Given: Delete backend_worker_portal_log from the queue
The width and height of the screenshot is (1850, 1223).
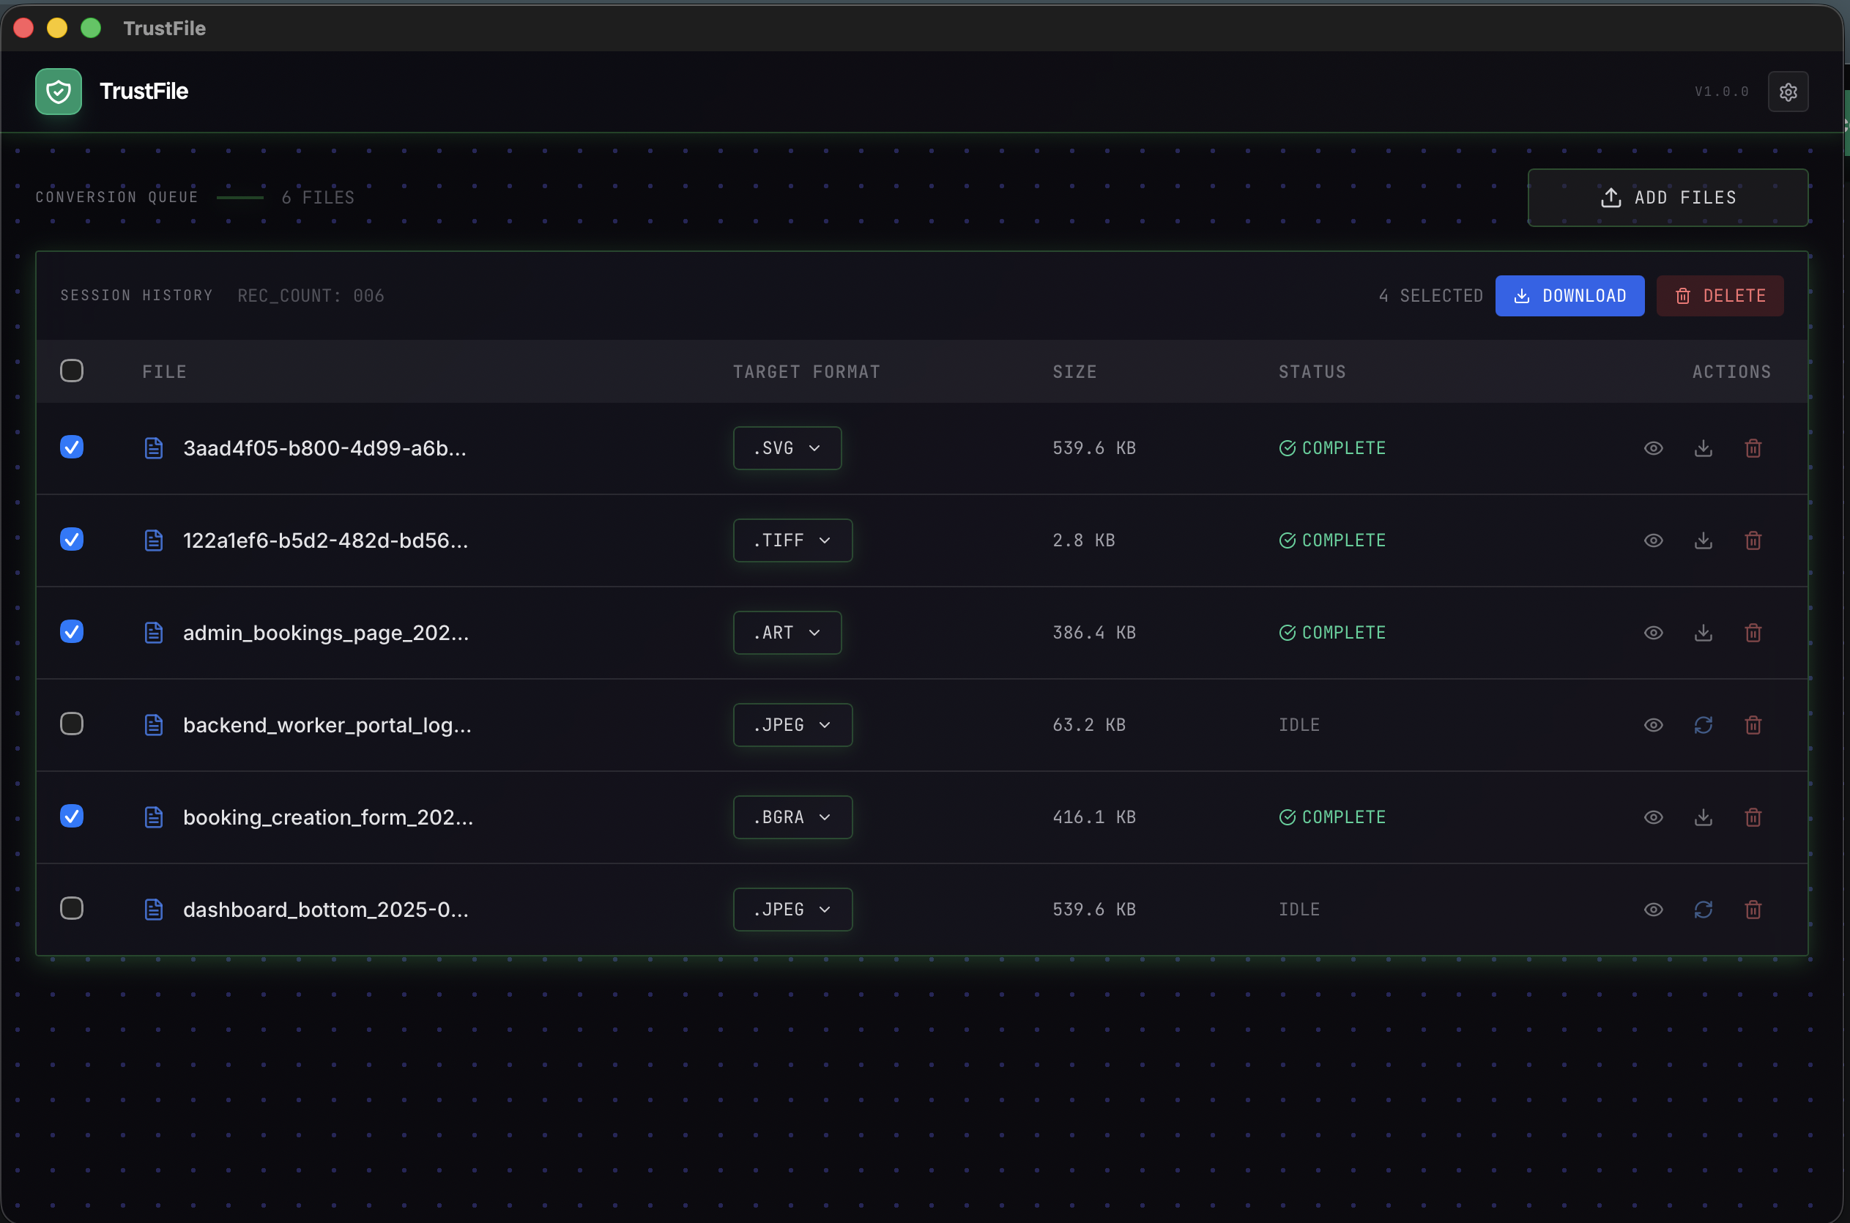Looking at the screenshot, I should tap(1753, 724).
